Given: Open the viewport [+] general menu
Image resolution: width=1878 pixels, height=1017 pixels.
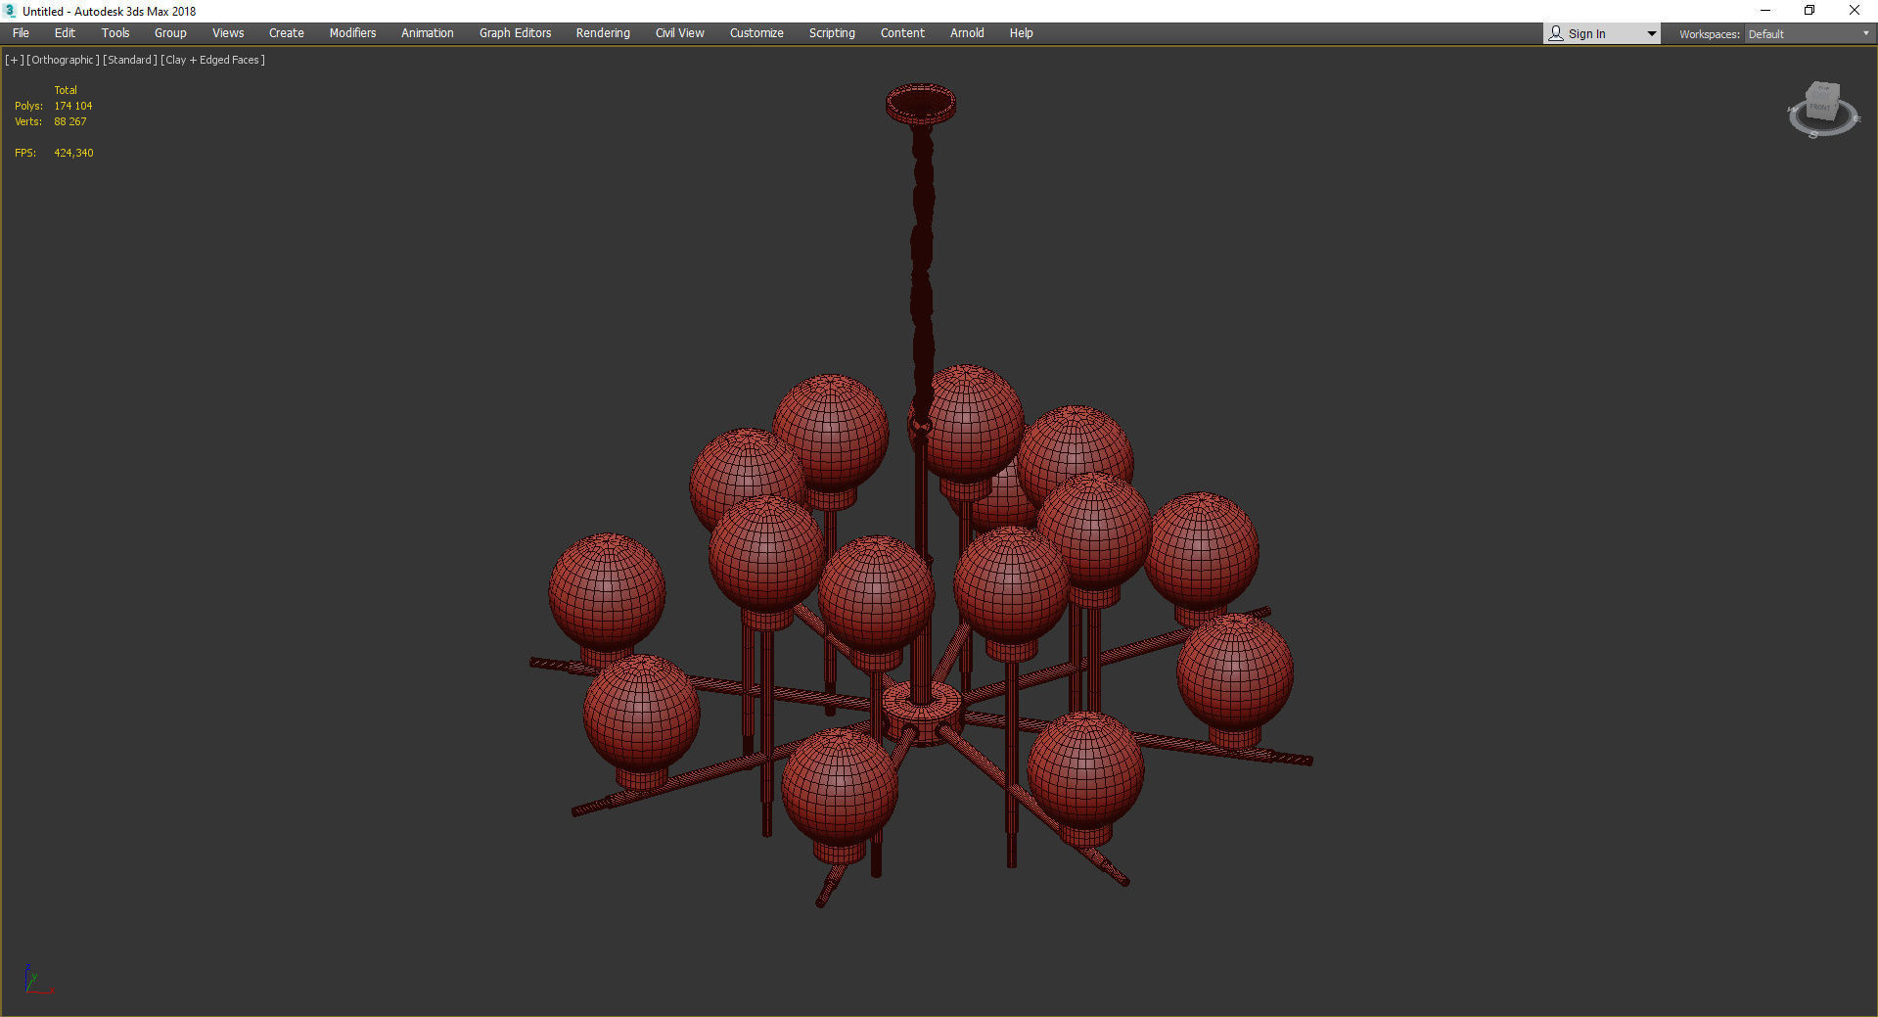Looking at the screenshot, I should click(x=14, y=60).
